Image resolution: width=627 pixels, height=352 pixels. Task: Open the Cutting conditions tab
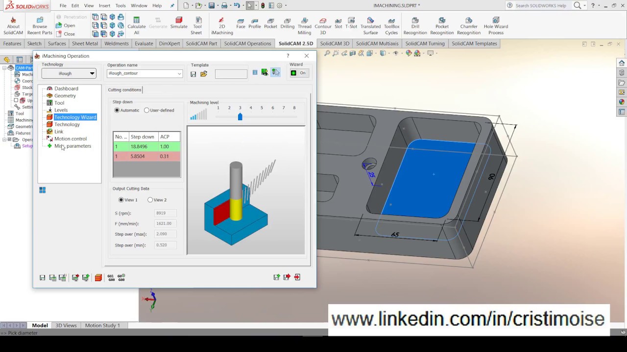(124, 90)
